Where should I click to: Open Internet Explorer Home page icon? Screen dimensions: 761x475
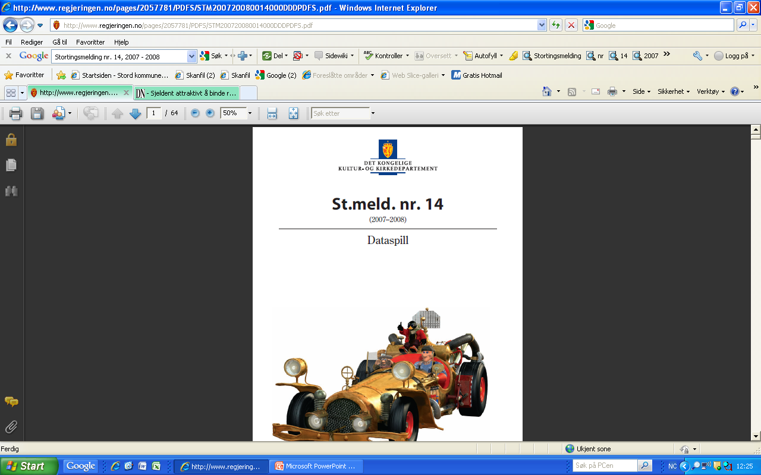coord(547,91)
